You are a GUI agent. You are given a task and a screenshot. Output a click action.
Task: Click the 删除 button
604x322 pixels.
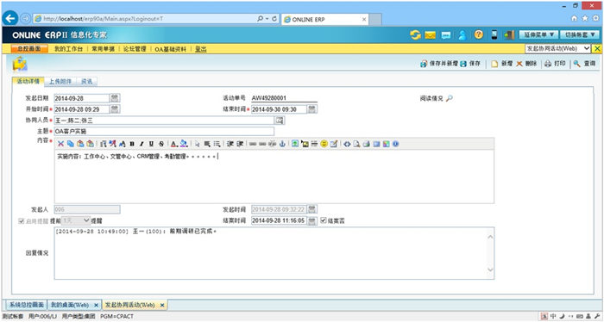(526, 64)
